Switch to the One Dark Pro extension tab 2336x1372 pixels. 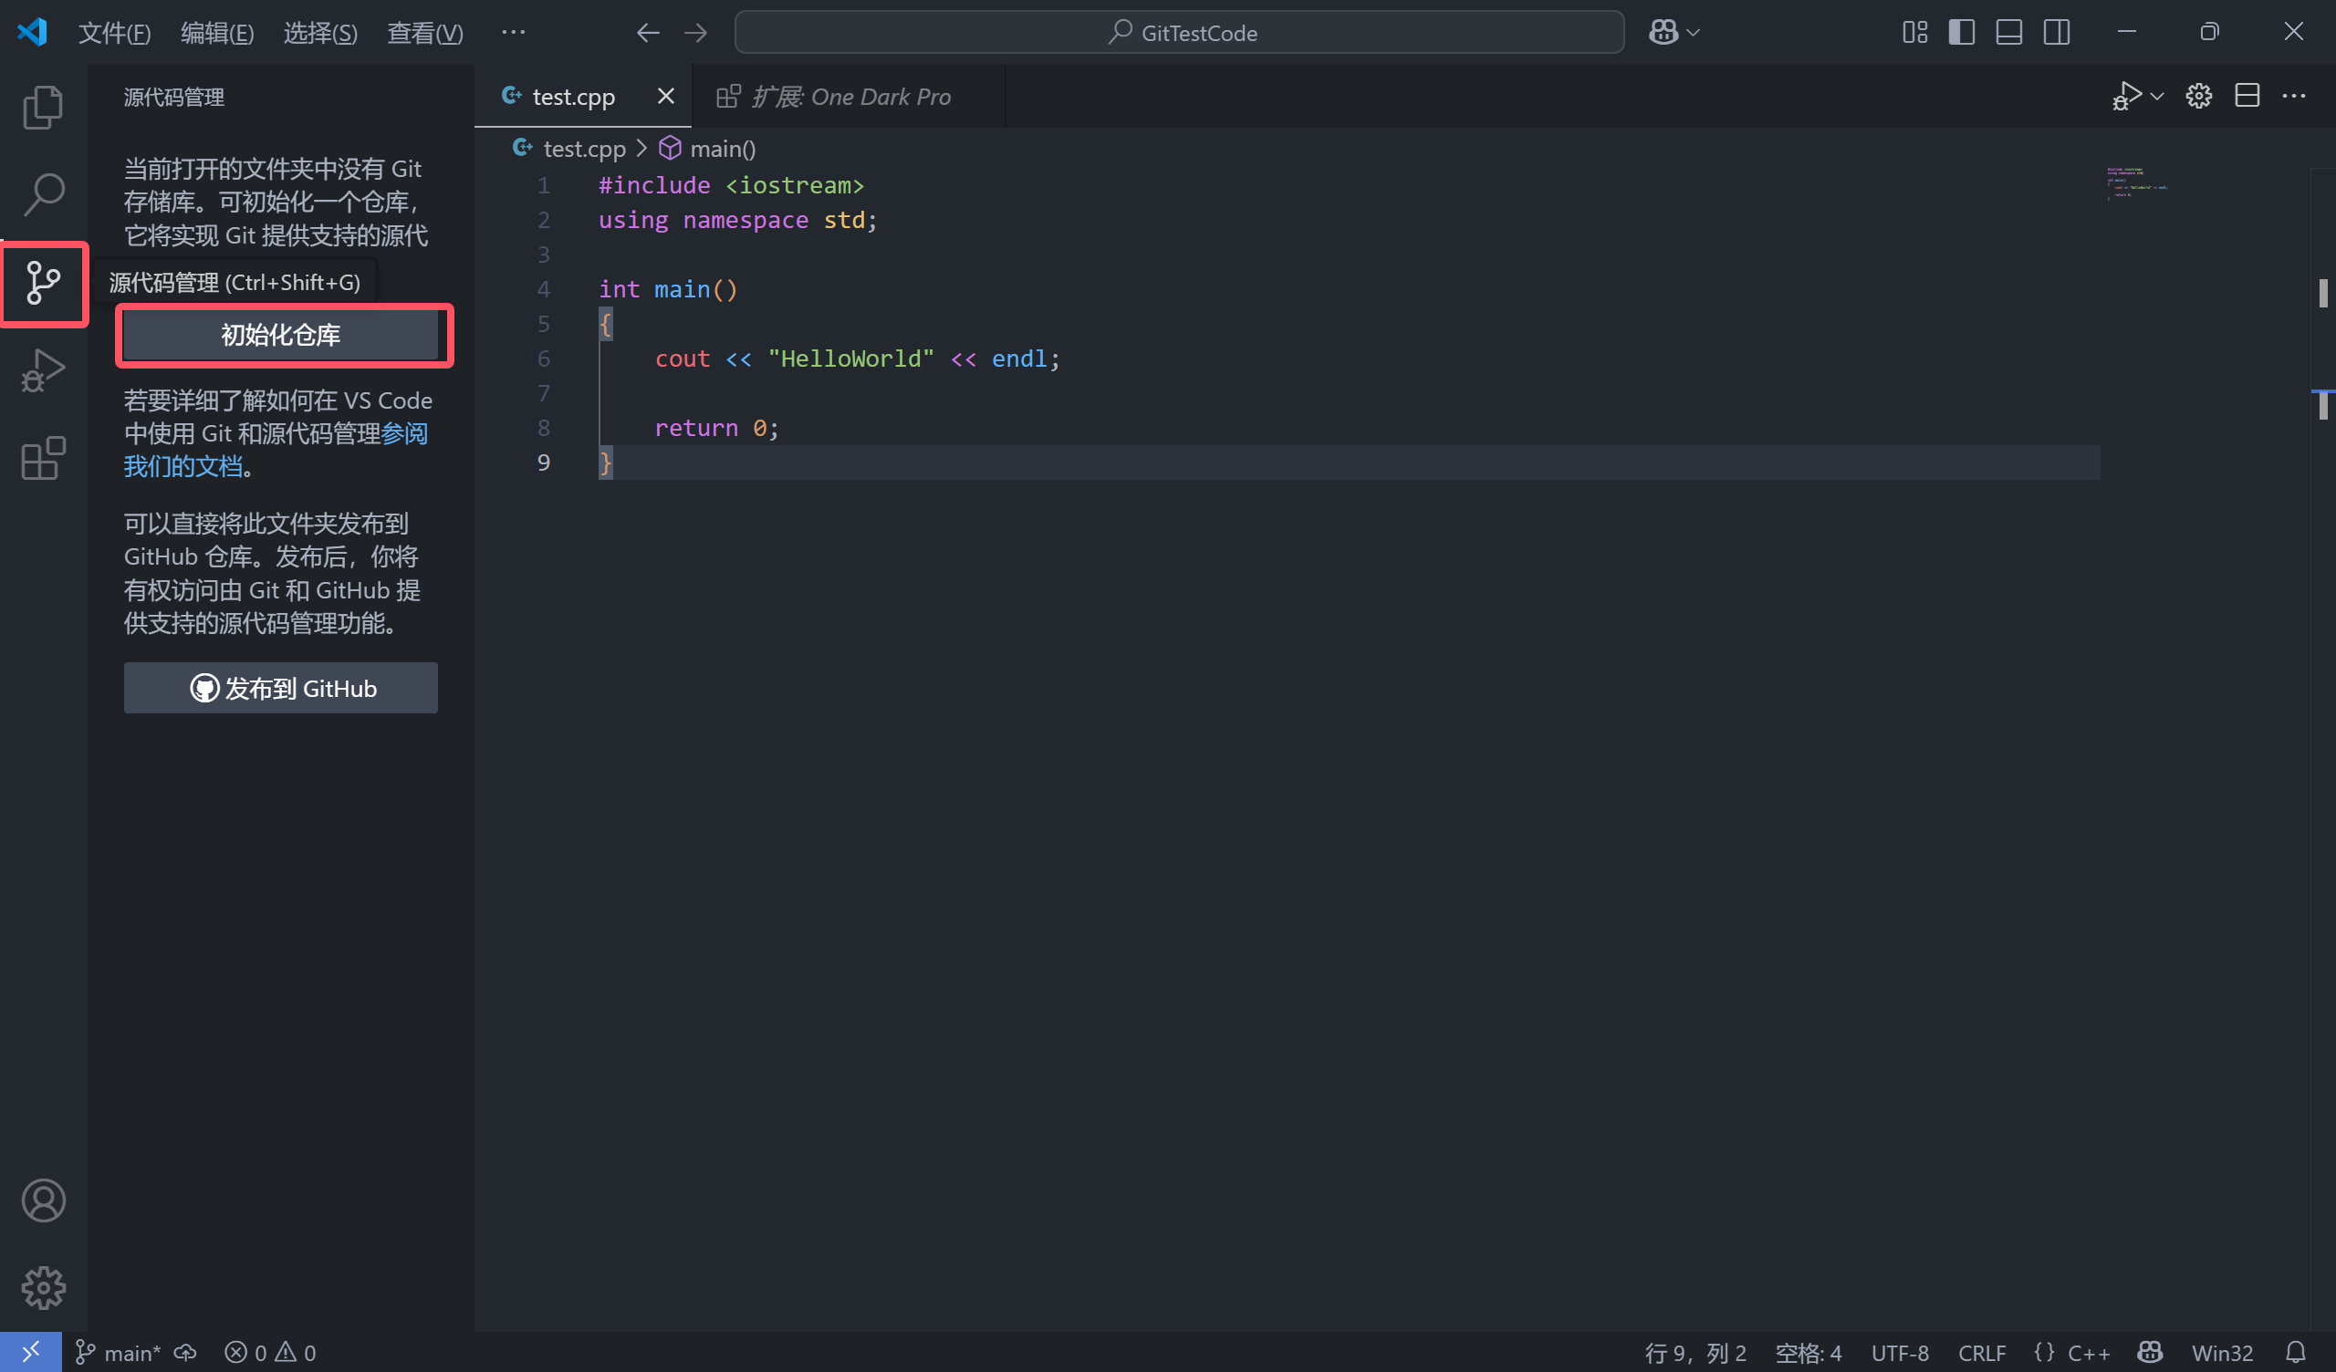(x=850, y=97)
